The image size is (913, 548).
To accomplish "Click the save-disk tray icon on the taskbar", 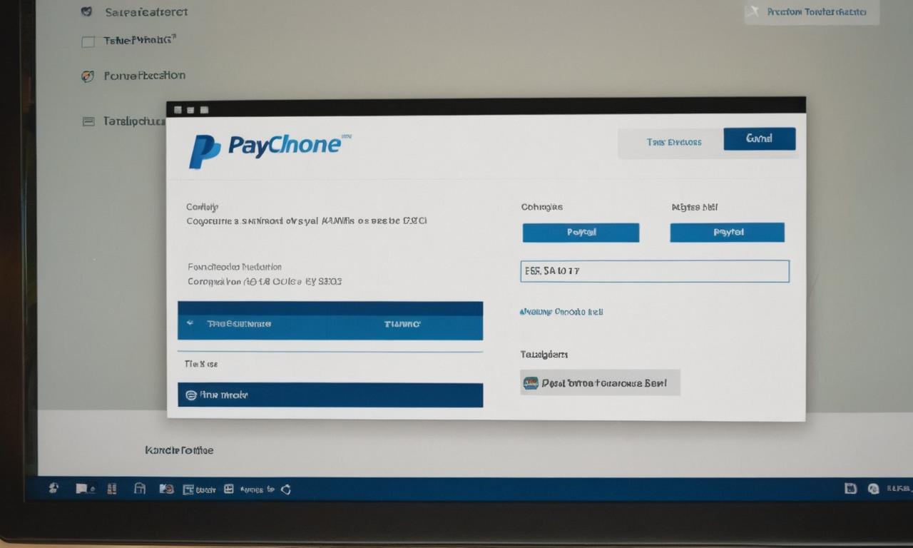I will 850,489.
